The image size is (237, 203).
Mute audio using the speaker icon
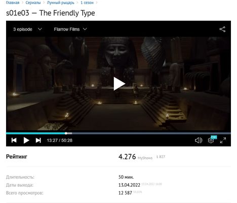point(199,140)
